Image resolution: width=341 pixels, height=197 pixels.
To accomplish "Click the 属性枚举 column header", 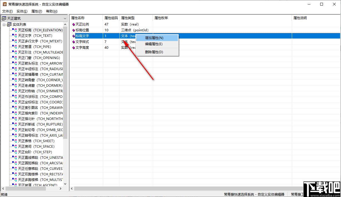I will 222,18.
